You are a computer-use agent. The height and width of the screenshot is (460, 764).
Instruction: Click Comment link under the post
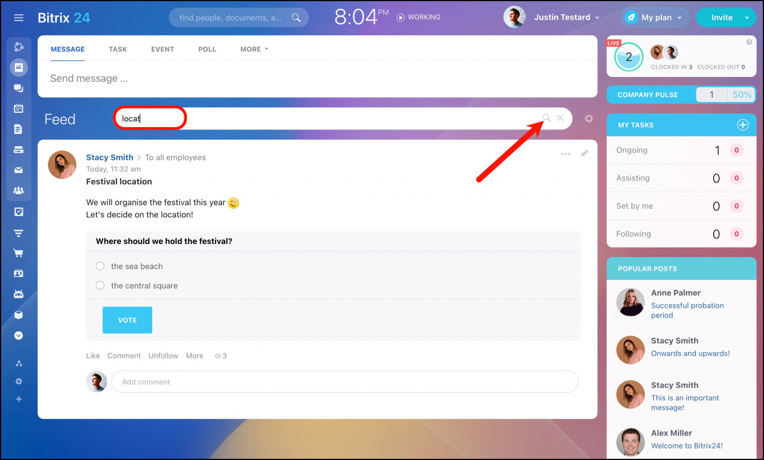(x=124, y=356)
